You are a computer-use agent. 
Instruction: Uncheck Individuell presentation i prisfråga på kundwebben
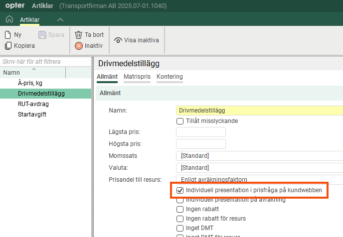(x=180, y=191)
